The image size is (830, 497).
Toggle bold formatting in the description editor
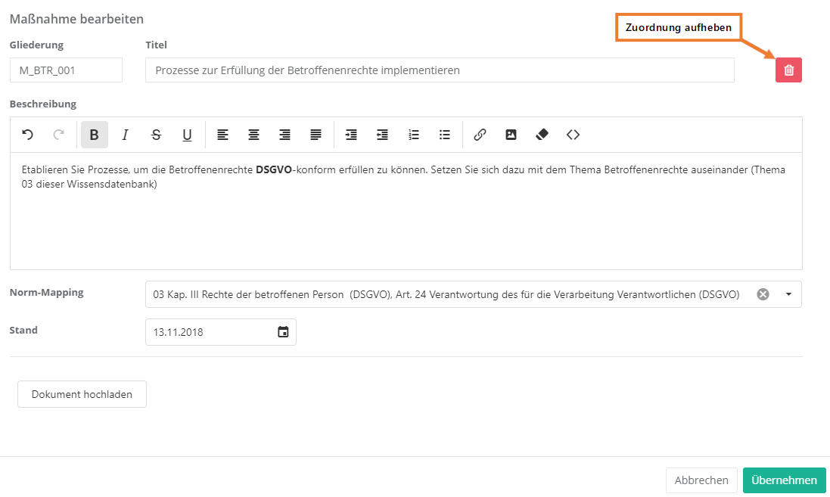coord(95,135)
